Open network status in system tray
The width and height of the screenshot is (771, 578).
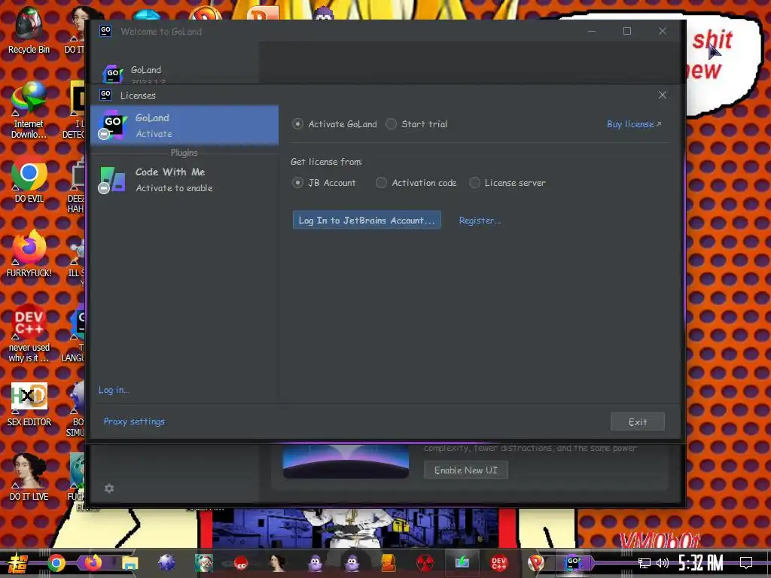(645, 563)
